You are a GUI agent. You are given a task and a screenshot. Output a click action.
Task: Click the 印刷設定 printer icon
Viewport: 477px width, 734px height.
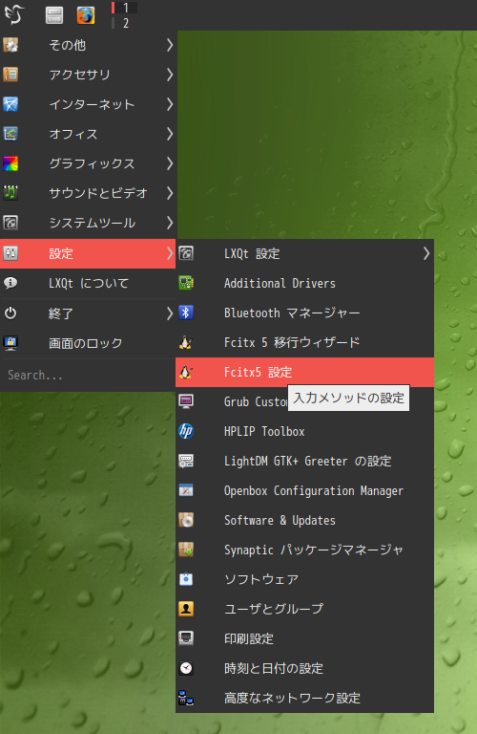[x=186, y=638]
